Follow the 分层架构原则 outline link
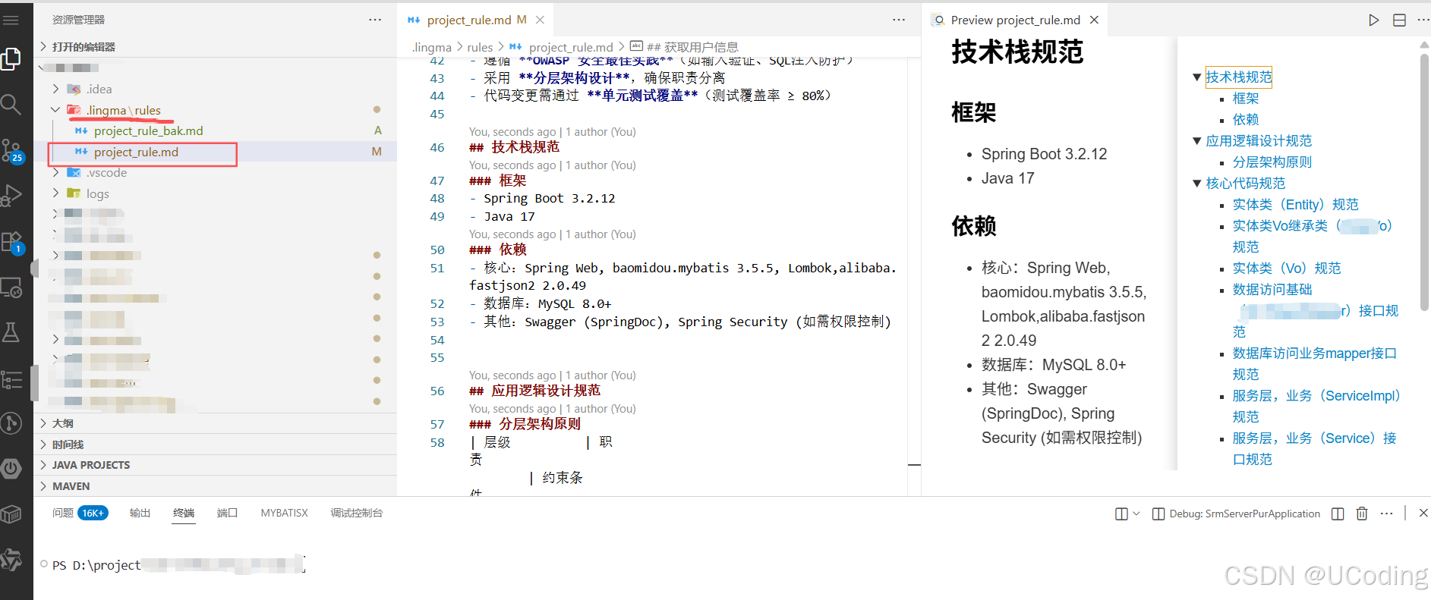 (x=1272, y=162)
